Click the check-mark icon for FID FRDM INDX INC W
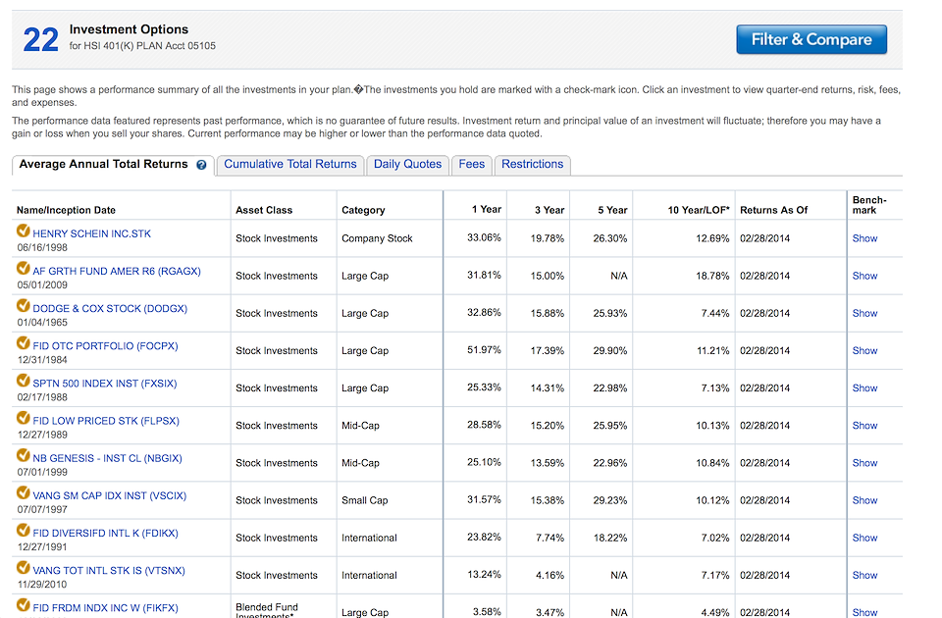Image resolution: width=942 pixels, height=618 pixels. tap(24, 605)
